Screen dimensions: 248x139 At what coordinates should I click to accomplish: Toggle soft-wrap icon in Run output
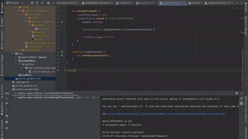[241, 99]
